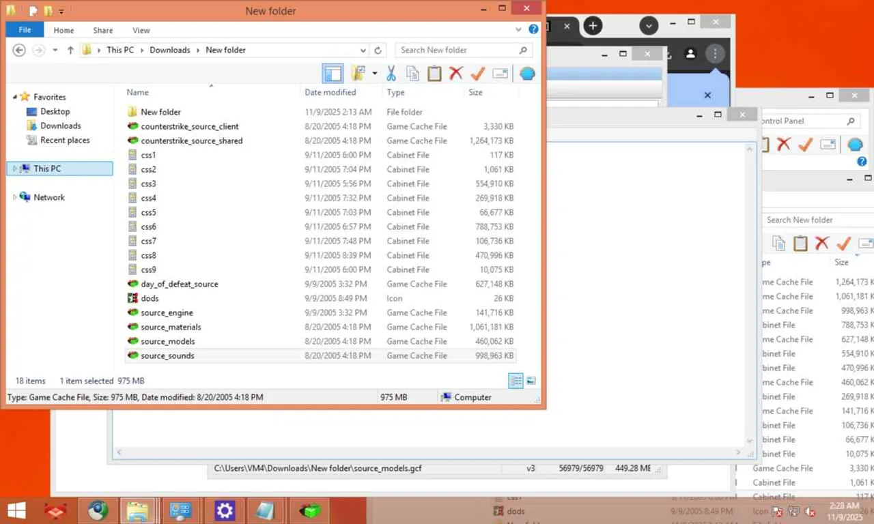This screenshot has height=524, width=874.
Task: Open the purple gear app on taskbar
Action: (225, 510)
